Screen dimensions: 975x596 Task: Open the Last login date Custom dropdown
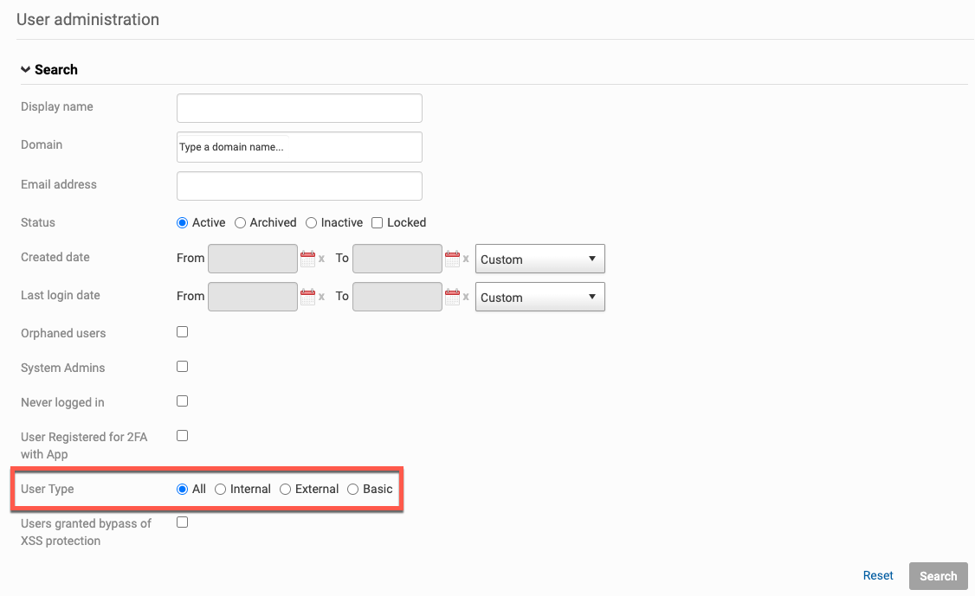(539, 298)
